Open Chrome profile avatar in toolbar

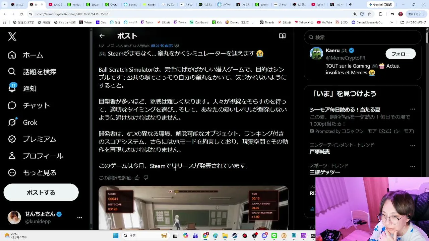[401, 14]
